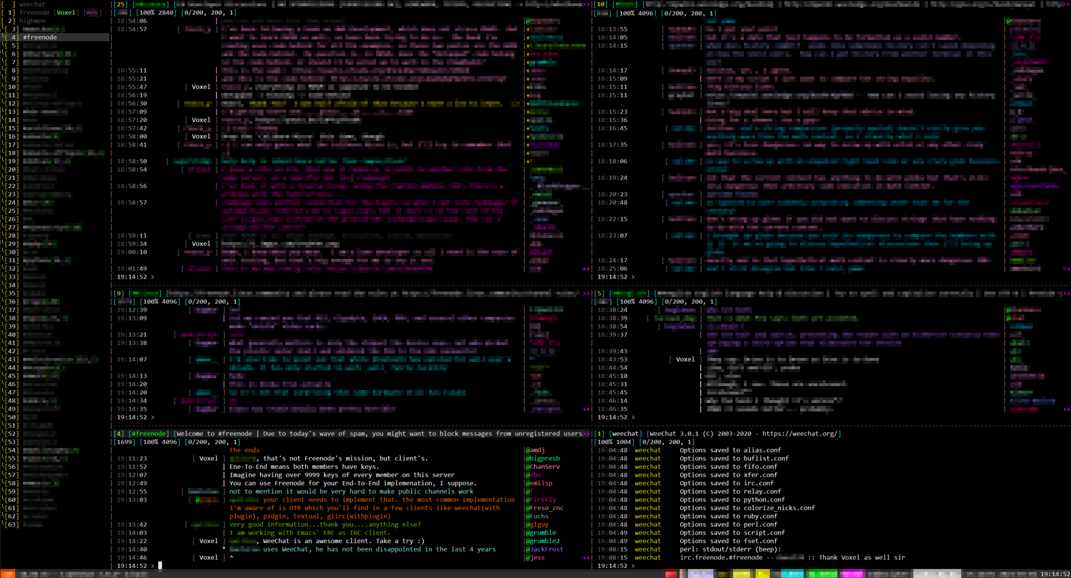Click the 19:14:52 clock in bottom bar
Image resolution: width=1071 pixels, height=578 pixels.
[1055, 574]
